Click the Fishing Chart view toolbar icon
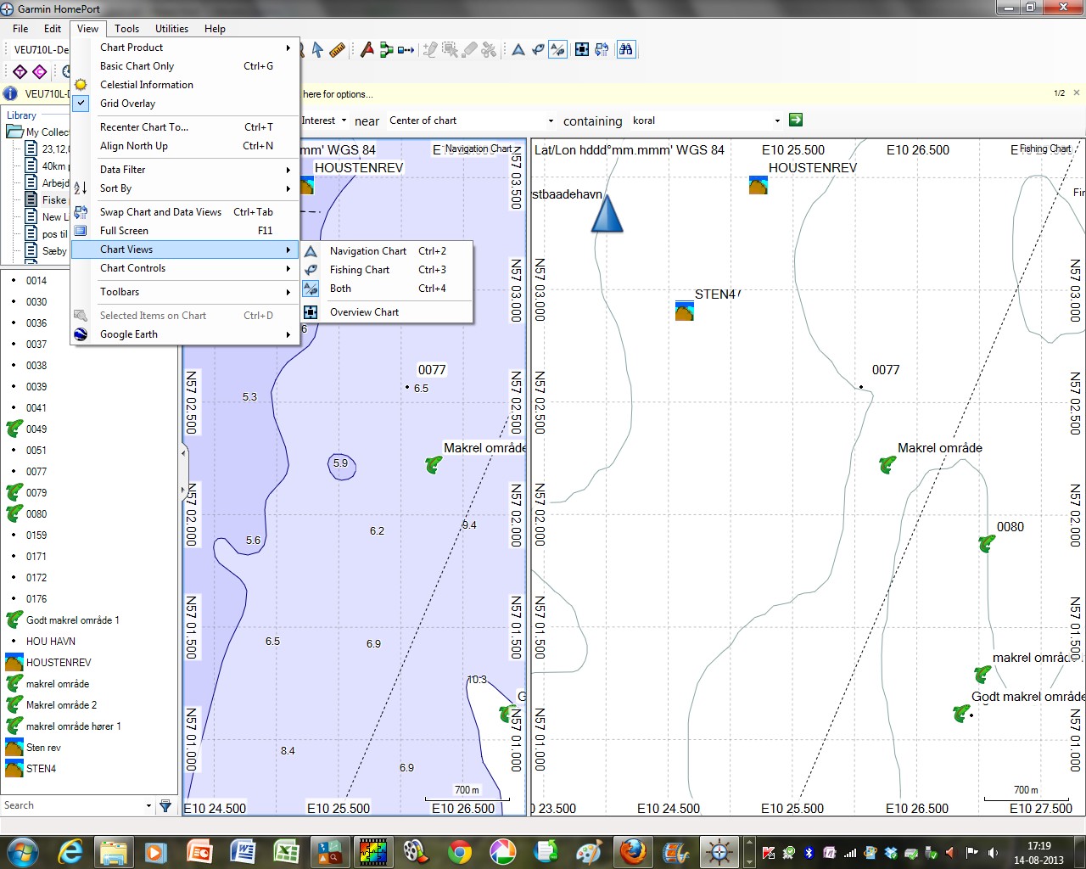Image resolution: width=1086 pixels, height=869 pixels. (537, 50)
